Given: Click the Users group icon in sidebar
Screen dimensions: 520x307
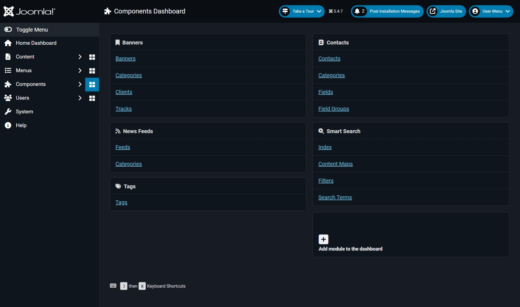Looking at the screenshot, I should [8, 98].
